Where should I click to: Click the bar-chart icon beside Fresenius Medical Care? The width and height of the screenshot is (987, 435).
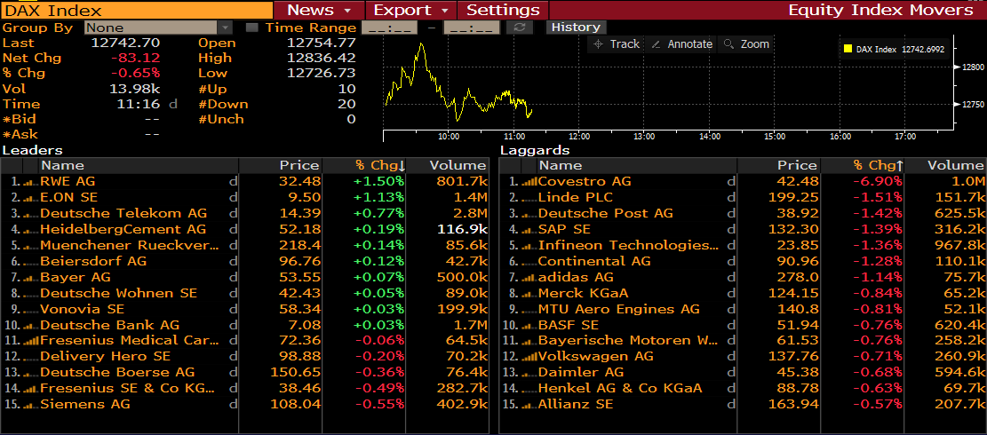point(31,341)
